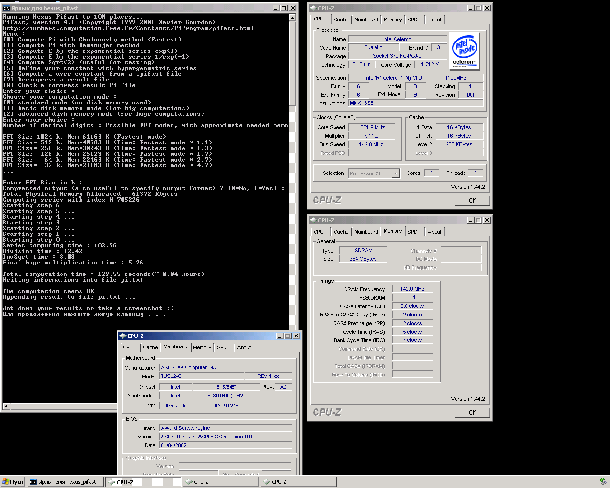Click the Intel Celeron name field

[x=397, y=39]
